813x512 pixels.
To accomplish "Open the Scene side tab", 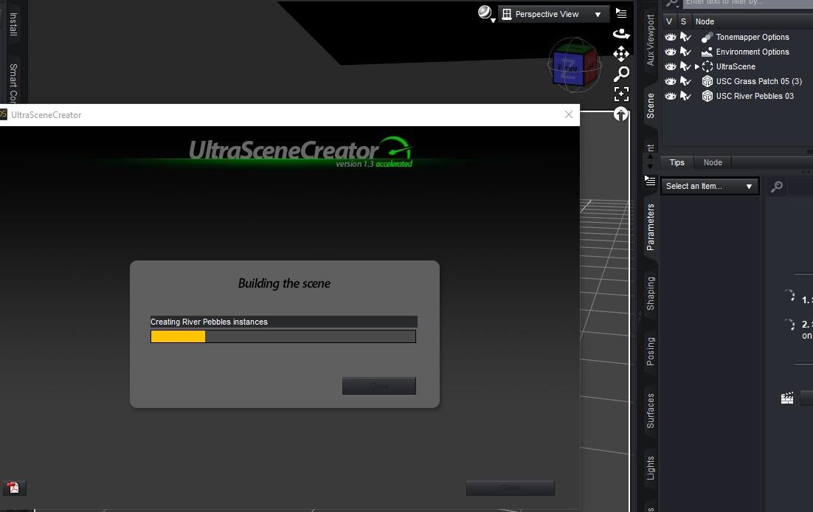I will click(x=650, y=105).
